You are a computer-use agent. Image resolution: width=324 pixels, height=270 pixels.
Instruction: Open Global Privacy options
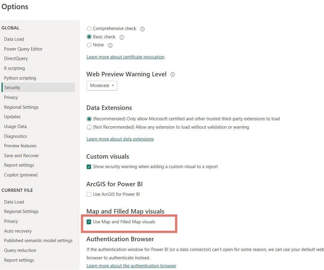pos(11,97)
